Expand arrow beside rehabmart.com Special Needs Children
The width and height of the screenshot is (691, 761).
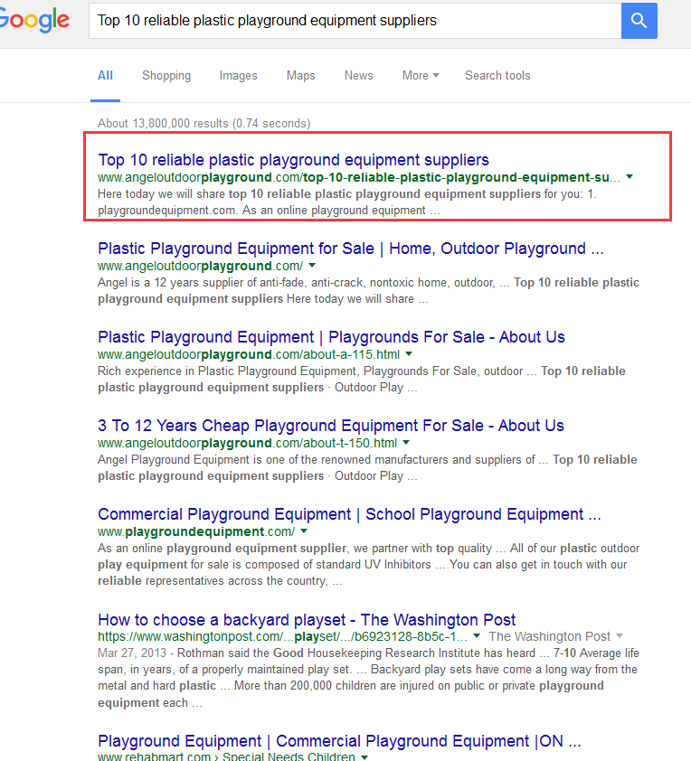364,756
